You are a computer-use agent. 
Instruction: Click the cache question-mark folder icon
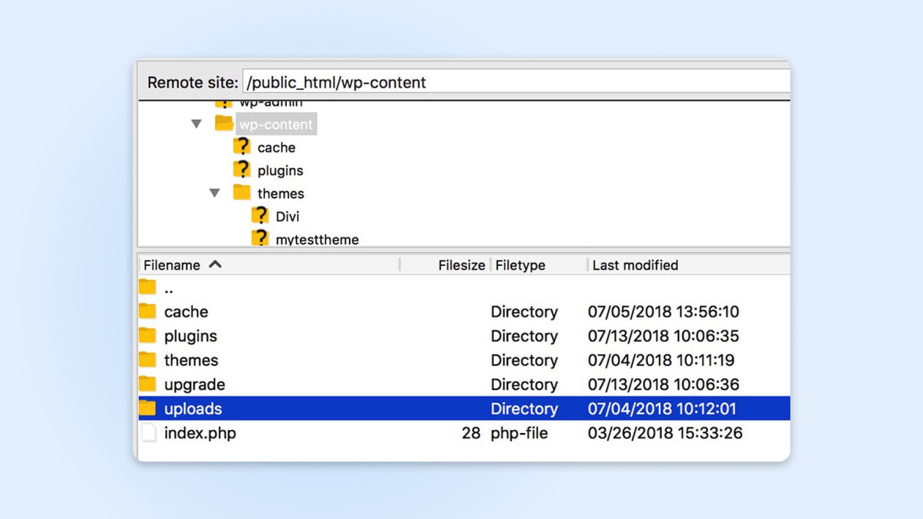pos(242,146)
